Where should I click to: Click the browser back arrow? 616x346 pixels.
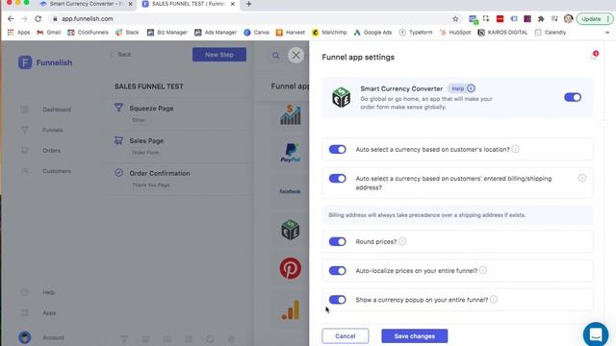11,19
